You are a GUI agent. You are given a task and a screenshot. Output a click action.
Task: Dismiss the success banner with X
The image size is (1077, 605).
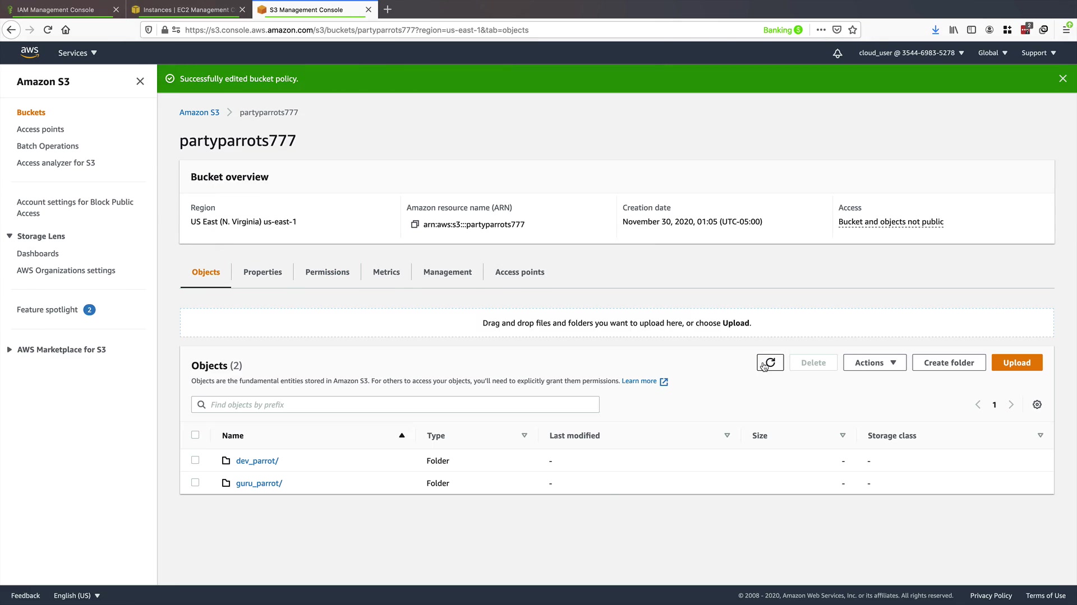click(x=1062, y=78)
